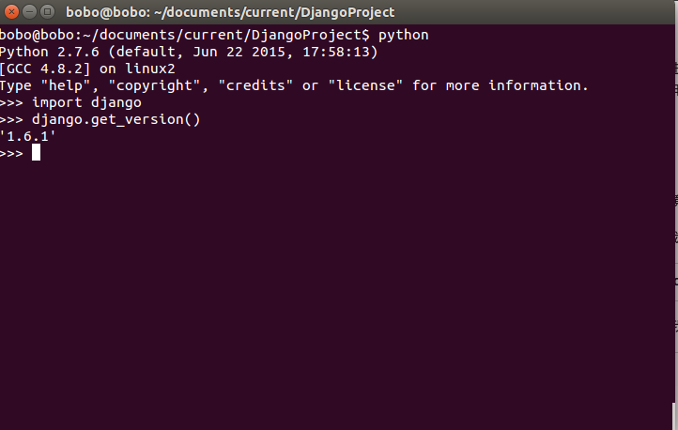Click the 'linux2' platform text
Image resolution: width=678 pixels, height=430 pixels.
[x=150, y=69]
